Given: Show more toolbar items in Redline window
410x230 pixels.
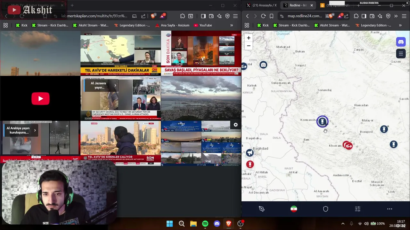Looking at the screenshot, I should pos(396,16).
